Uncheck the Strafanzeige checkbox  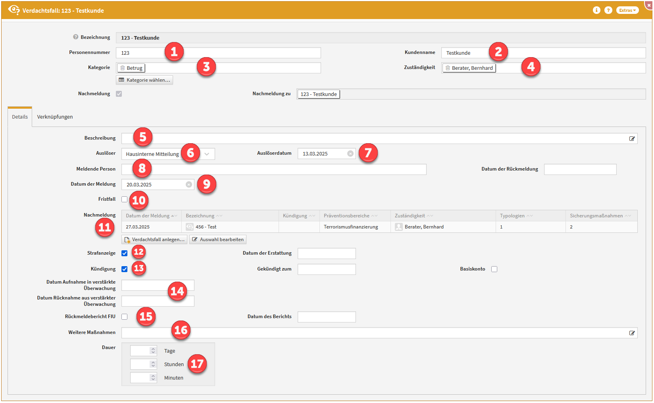pyautogui.click(x=125, y=253)
